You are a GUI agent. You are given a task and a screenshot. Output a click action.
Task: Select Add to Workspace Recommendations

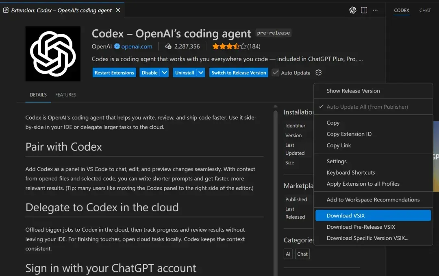coord(373,200)
